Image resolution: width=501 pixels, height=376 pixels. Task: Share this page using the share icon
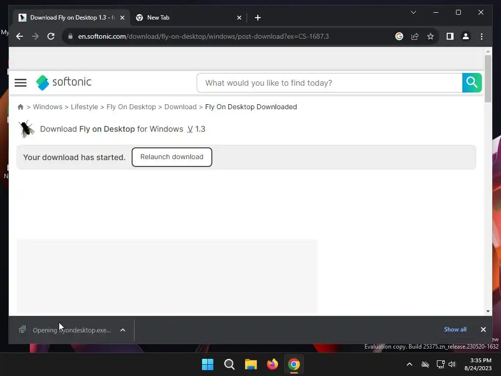tap(415, 36)
